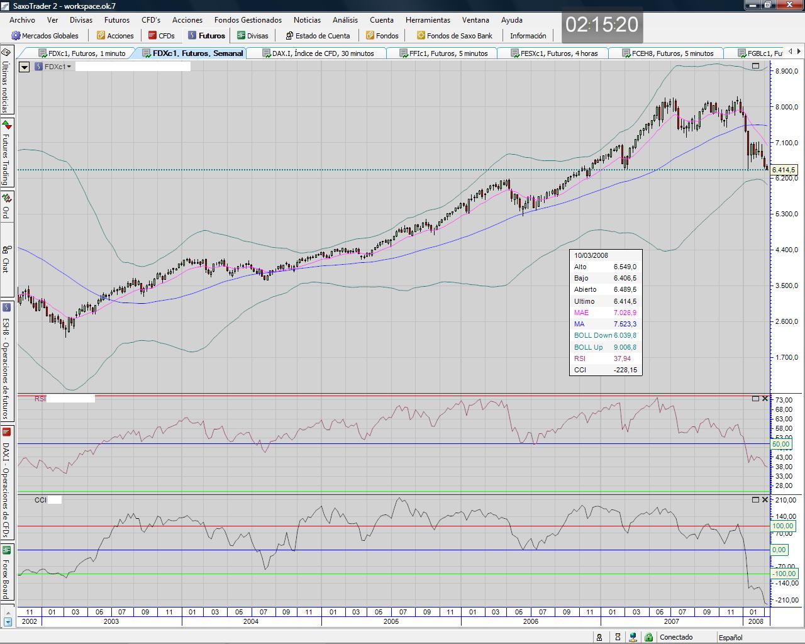The width and height of the screenshot is (805, 644).
Task: Expand the FDXc1 instrument dropdown
Action: [x=69, y=67]
